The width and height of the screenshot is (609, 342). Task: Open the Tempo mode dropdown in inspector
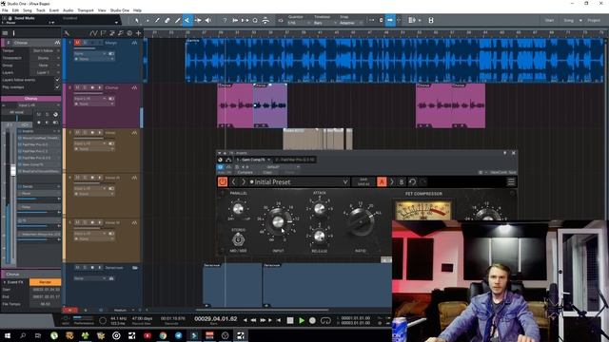click(46, 50)
